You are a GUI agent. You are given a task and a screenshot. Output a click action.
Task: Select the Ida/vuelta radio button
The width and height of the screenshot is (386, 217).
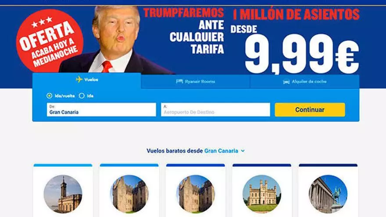coord(49,96)
